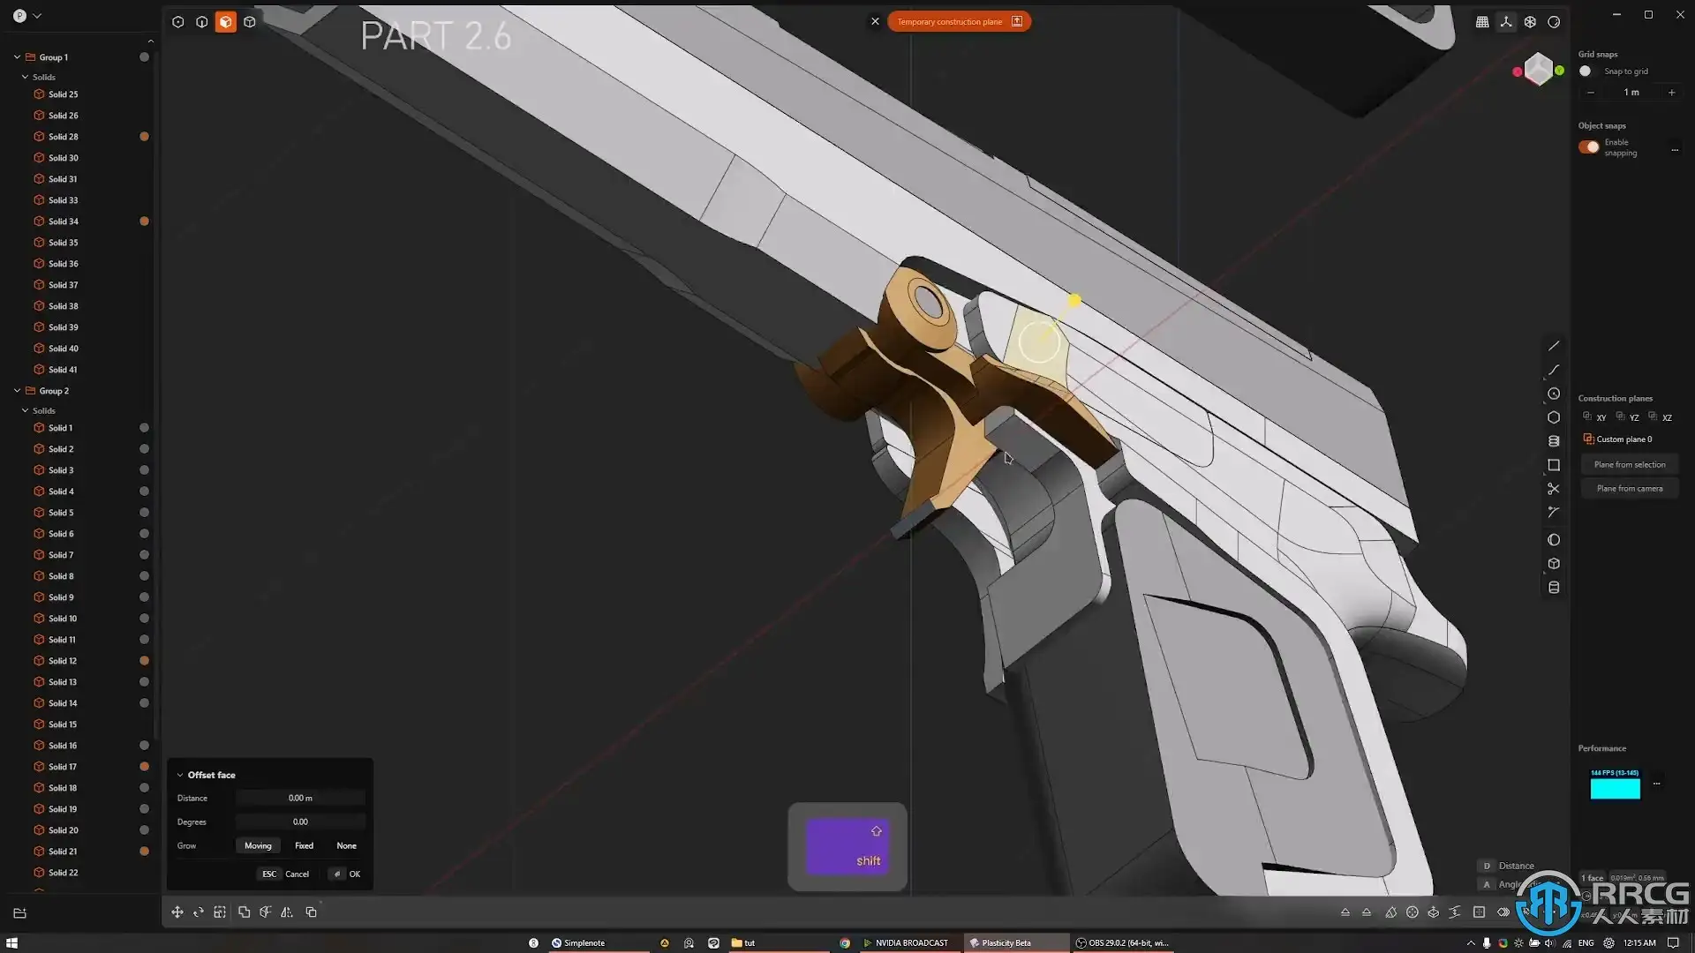
Task: Select the Trim scissors tool
Action: [x=1554, y=489]
